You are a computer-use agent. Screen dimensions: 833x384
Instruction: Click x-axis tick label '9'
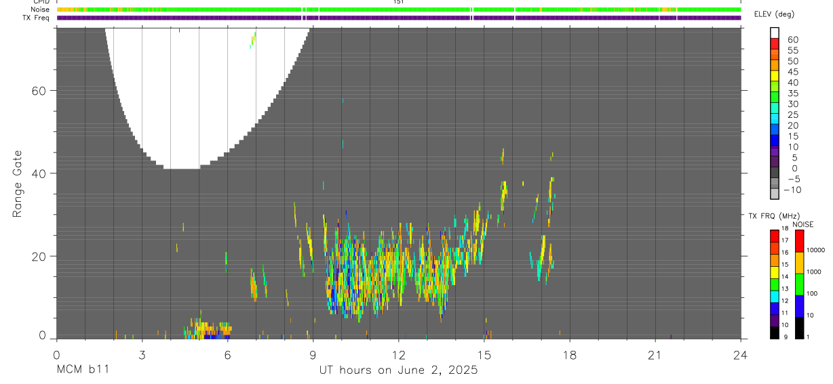[313, 356]
